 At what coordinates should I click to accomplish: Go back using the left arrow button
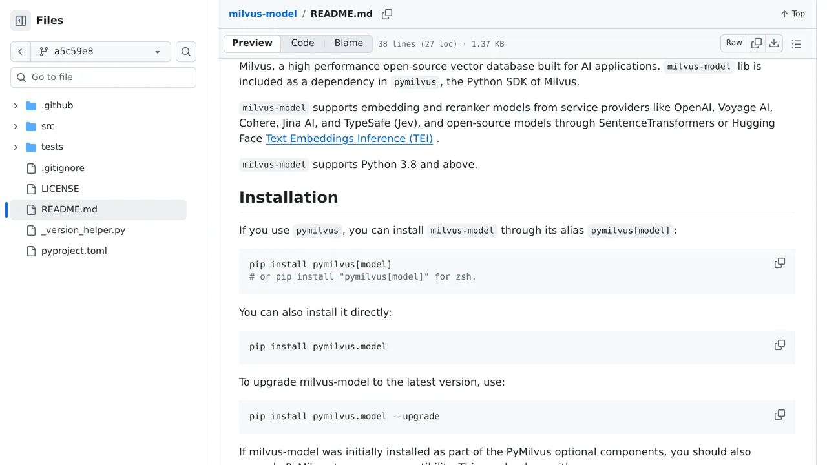pyautogui.click(x=20, y=52)
